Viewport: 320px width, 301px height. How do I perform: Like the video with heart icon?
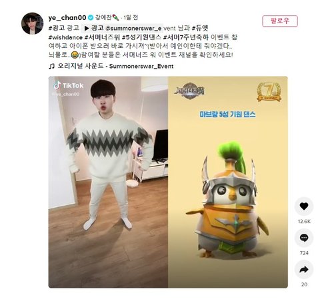(x=304, y=206)
